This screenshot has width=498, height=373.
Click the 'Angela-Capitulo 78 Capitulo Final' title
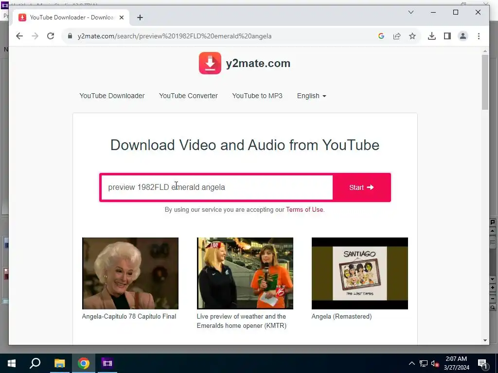point(129,317)
